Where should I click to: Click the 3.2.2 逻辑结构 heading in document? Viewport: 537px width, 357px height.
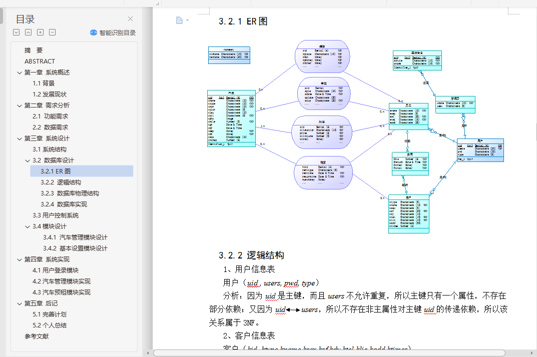tap(251, 255)
